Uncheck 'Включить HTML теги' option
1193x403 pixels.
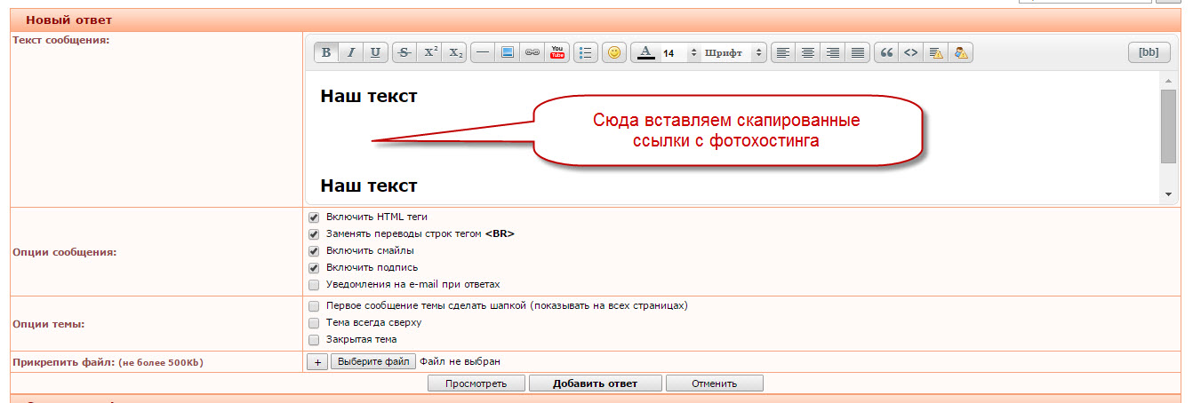313,217
